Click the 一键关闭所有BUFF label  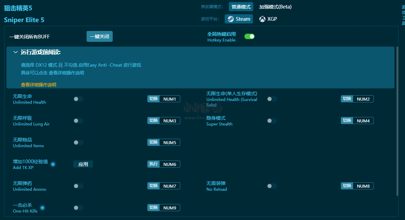30,37
